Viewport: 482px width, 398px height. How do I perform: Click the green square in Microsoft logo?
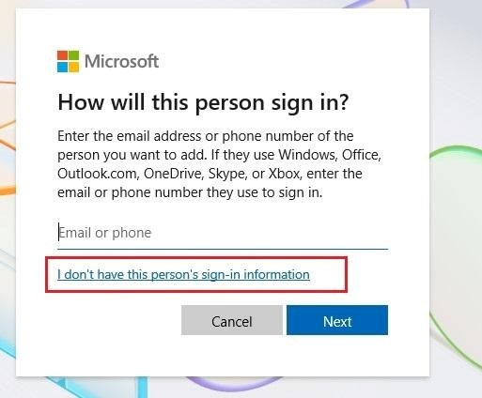74,55
